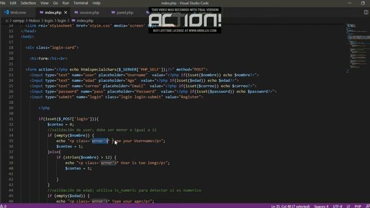Click the PHP icon in the breadcrumb

point(73,21)
